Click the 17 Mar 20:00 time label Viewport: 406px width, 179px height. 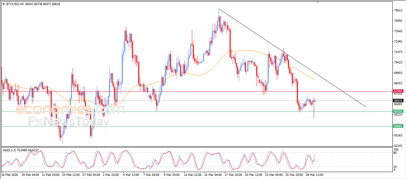coord(233,175)
